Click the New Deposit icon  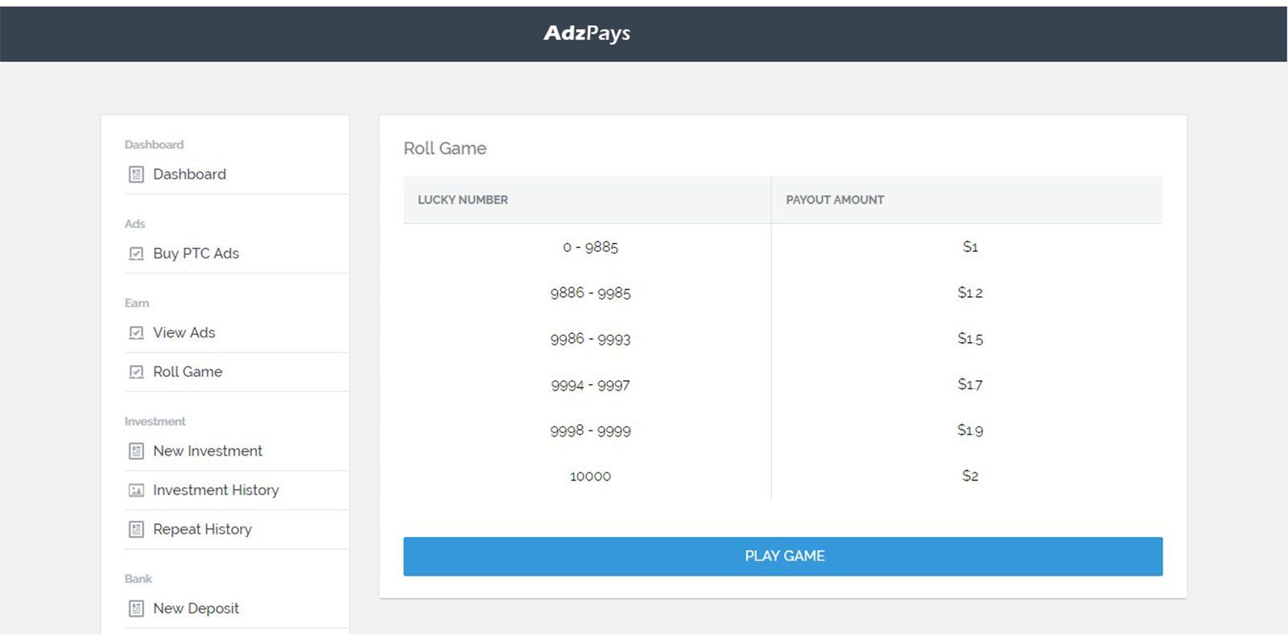click(x=136, y=609)
